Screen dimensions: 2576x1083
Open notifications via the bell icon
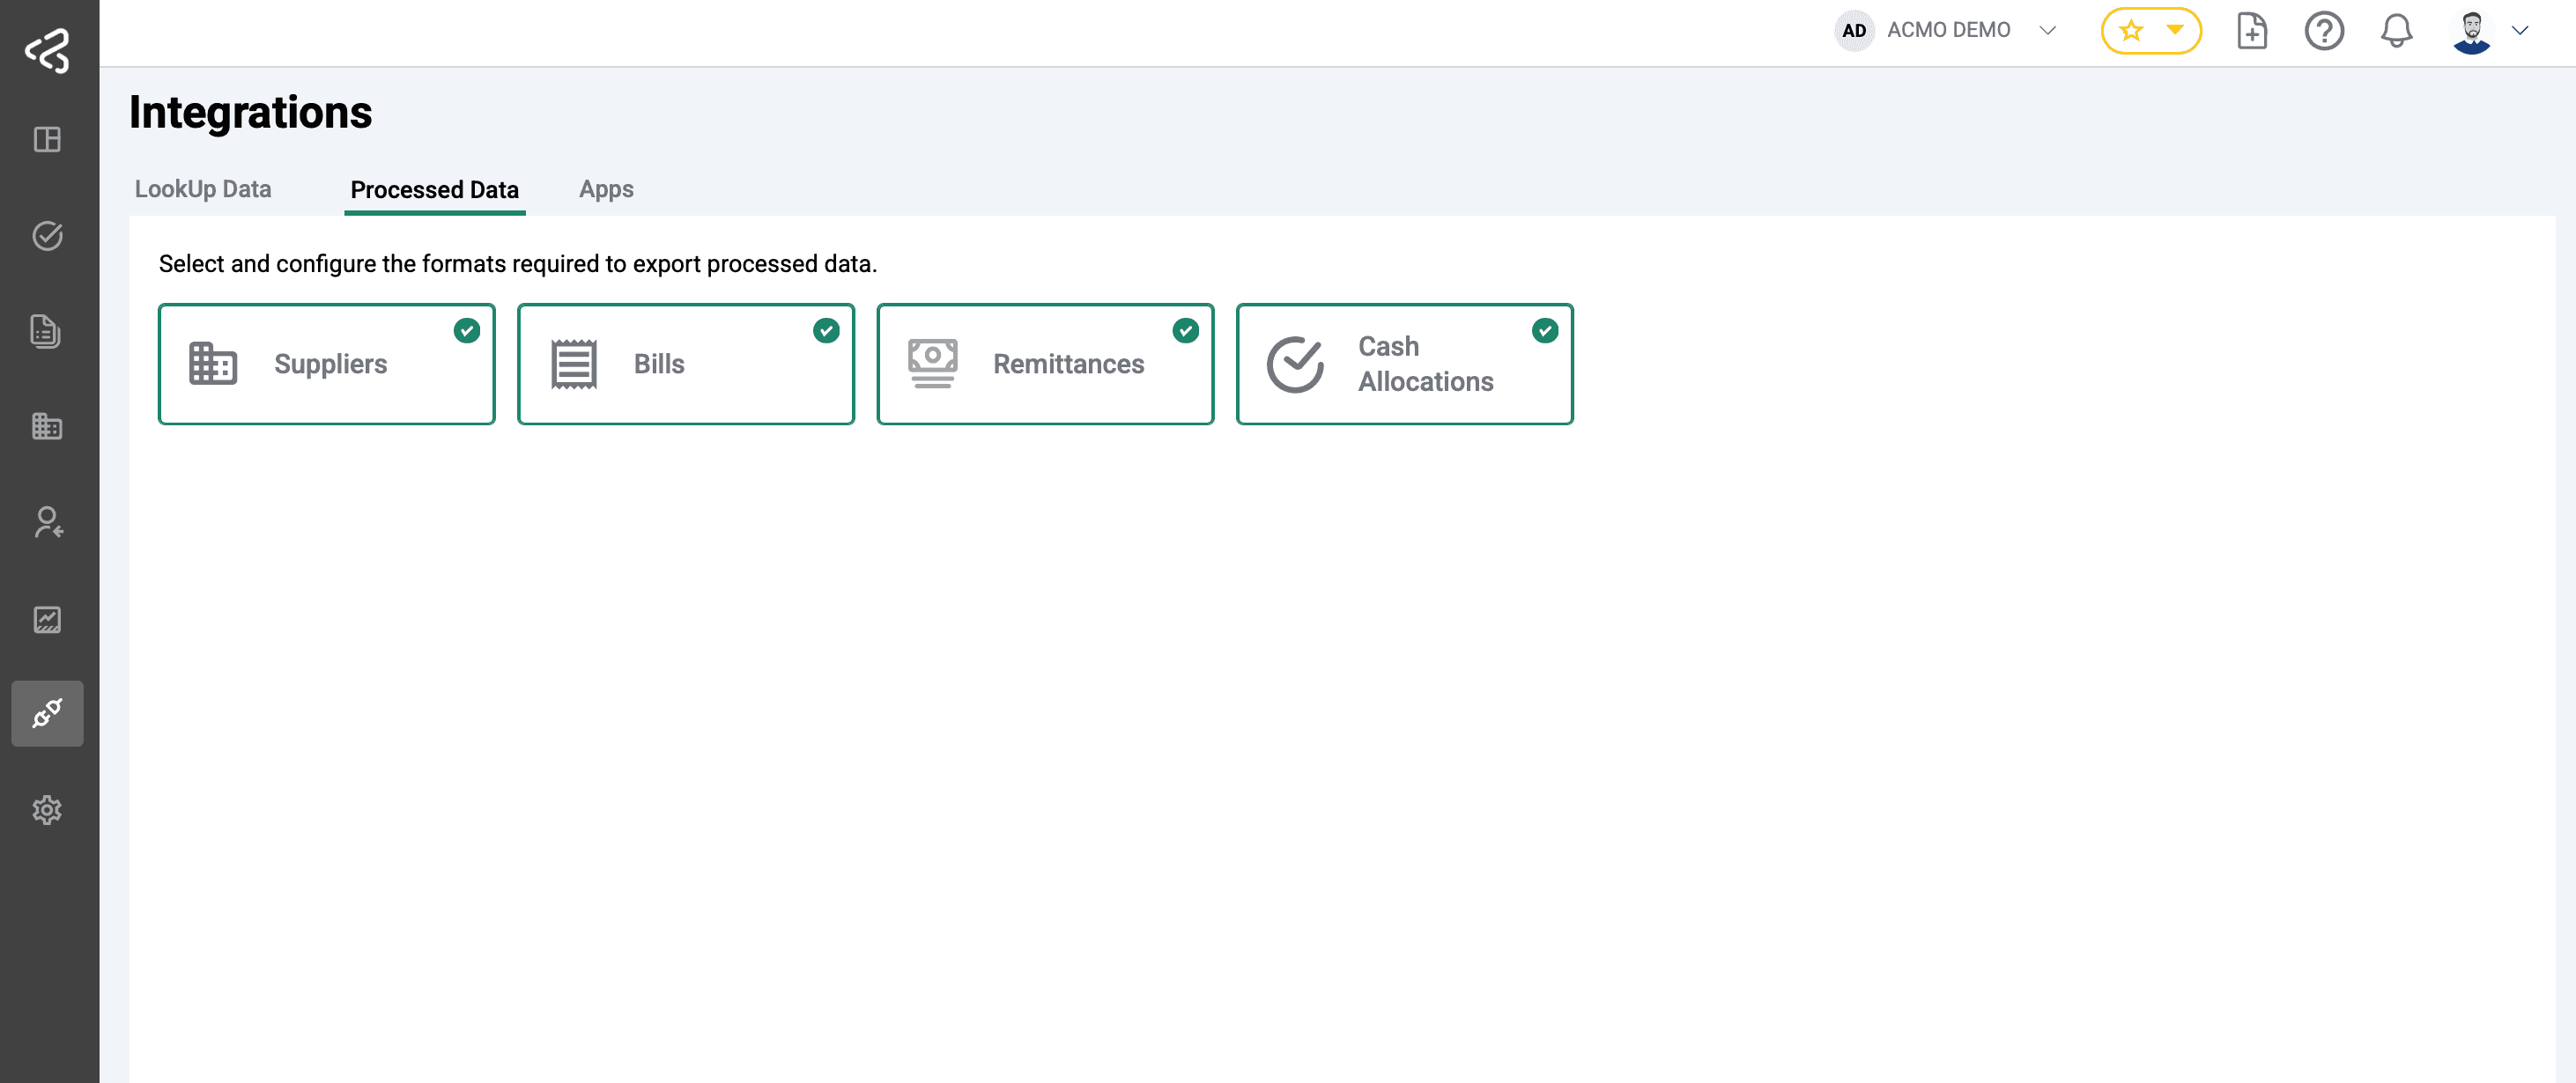2396,31
